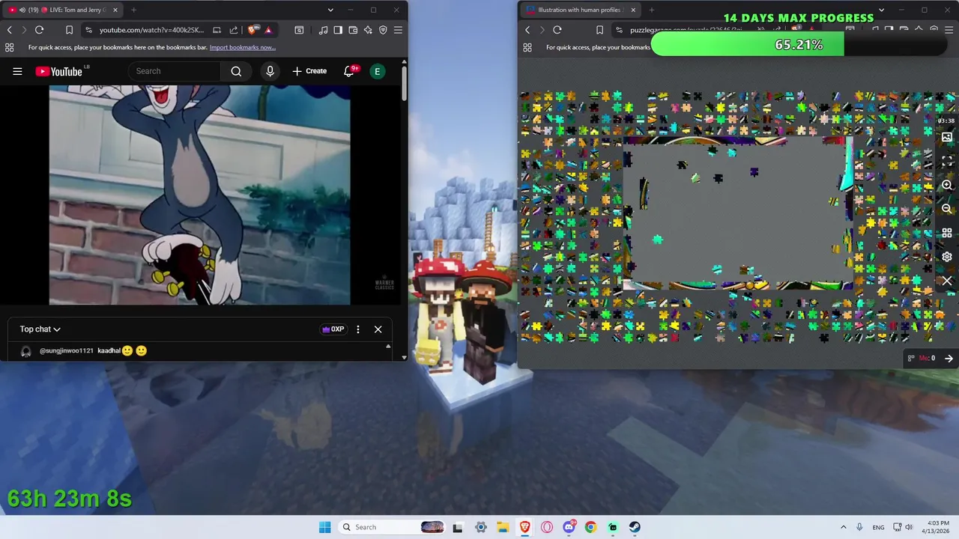
Task: Open Discord from taskbar
Action: [569, 527]
